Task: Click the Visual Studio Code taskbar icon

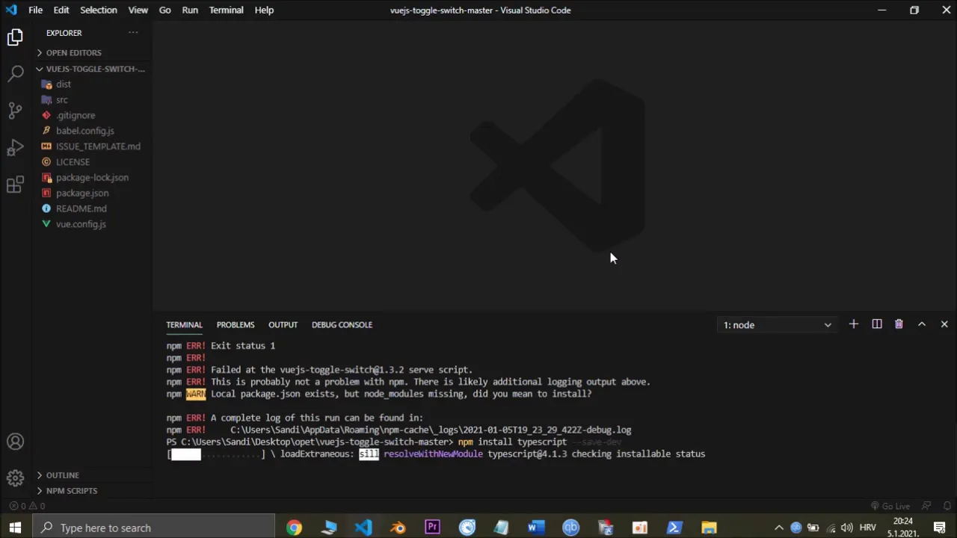Action: [363, 528]
